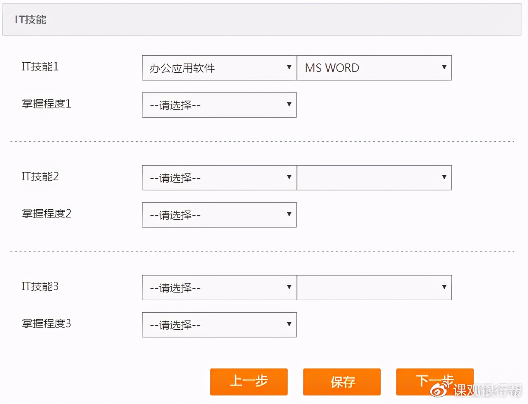Select the IT技能 section header
Viewport: 528px width, 404px height.
click(30, 19)
